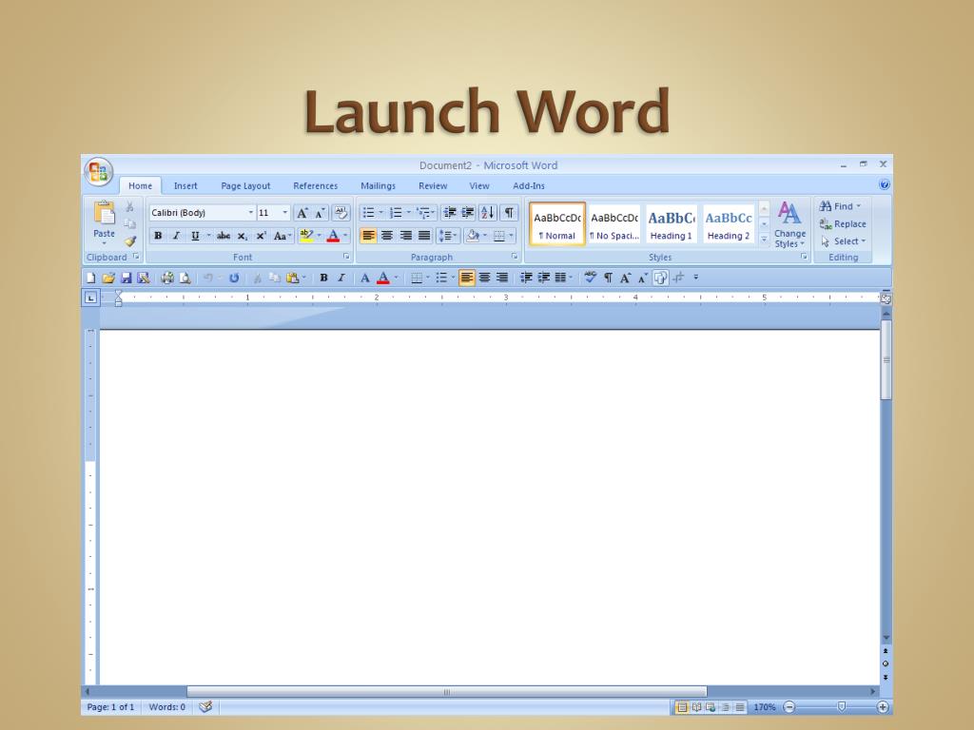Click Increase Indent in the Paragraph group
The width and height of the screenshot is (974, 730).
[468, 213]
